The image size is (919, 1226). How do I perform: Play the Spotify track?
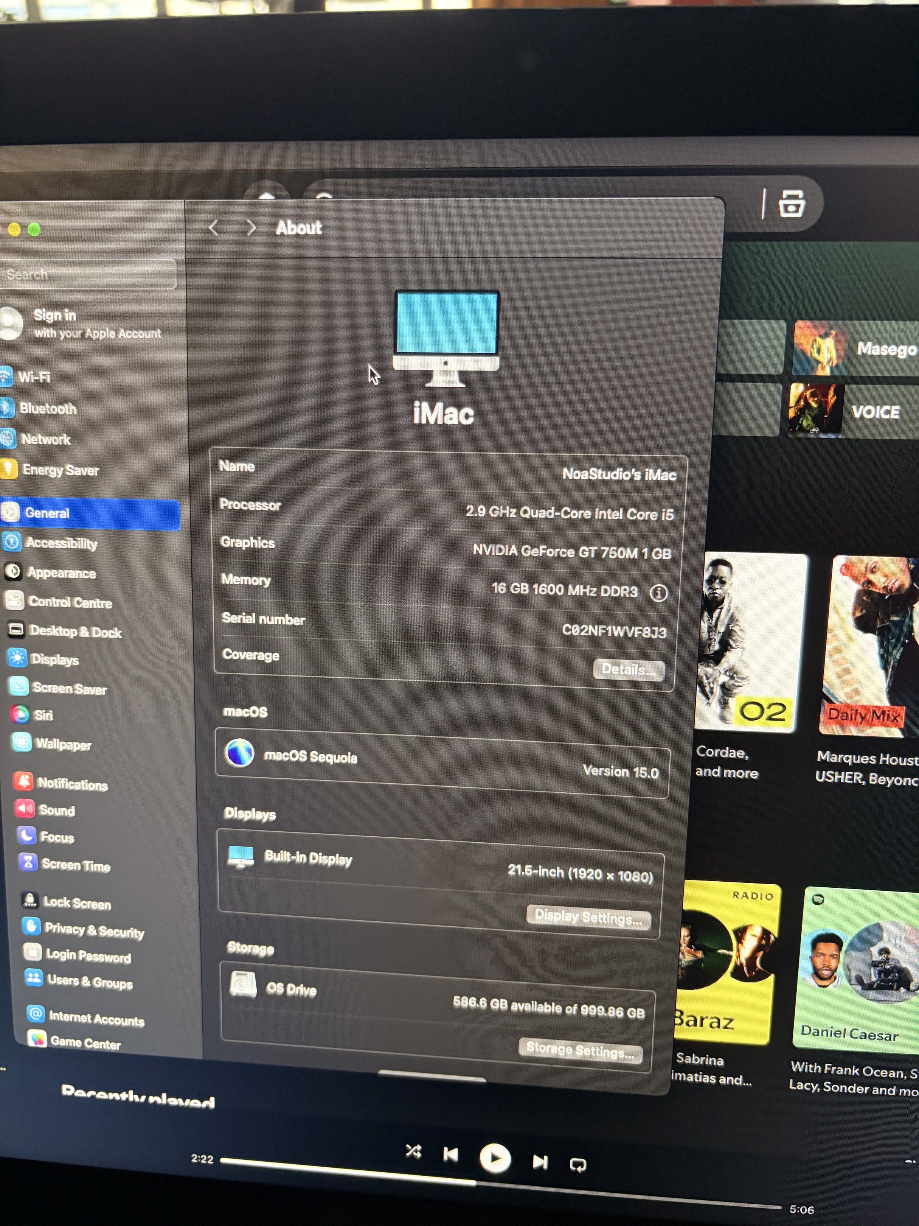click(495, 1158)
